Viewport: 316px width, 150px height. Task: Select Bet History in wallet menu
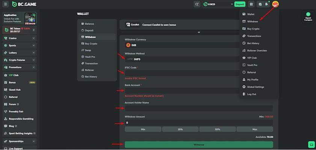click(97, 76)
